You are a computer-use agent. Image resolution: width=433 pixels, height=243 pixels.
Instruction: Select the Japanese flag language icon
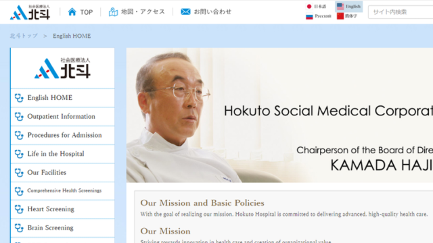(309, 6)
